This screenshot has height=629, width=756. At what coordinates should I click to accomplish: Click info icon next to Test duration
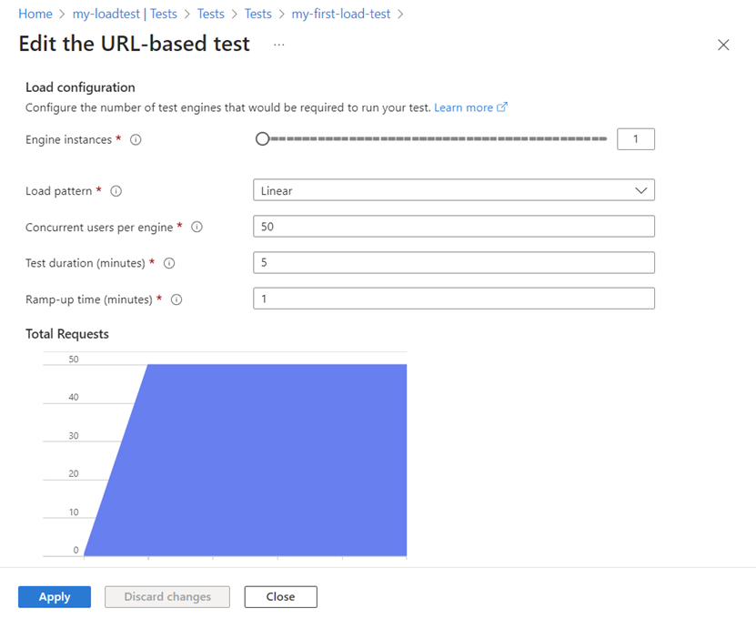[169, 263]
